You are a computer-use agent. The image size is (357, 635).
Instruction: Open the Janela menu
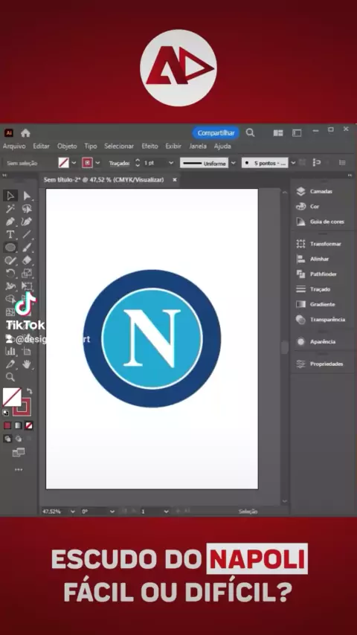click(198, 146)
